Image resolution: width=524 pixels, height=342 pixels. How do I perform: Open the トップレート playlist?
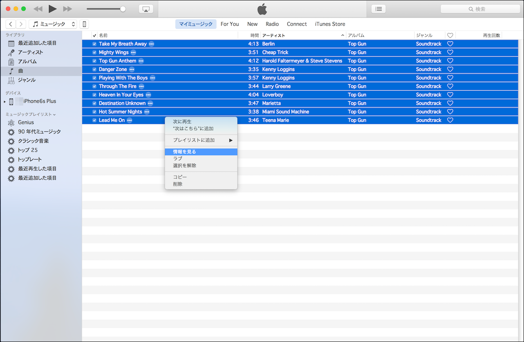[30, 160]
